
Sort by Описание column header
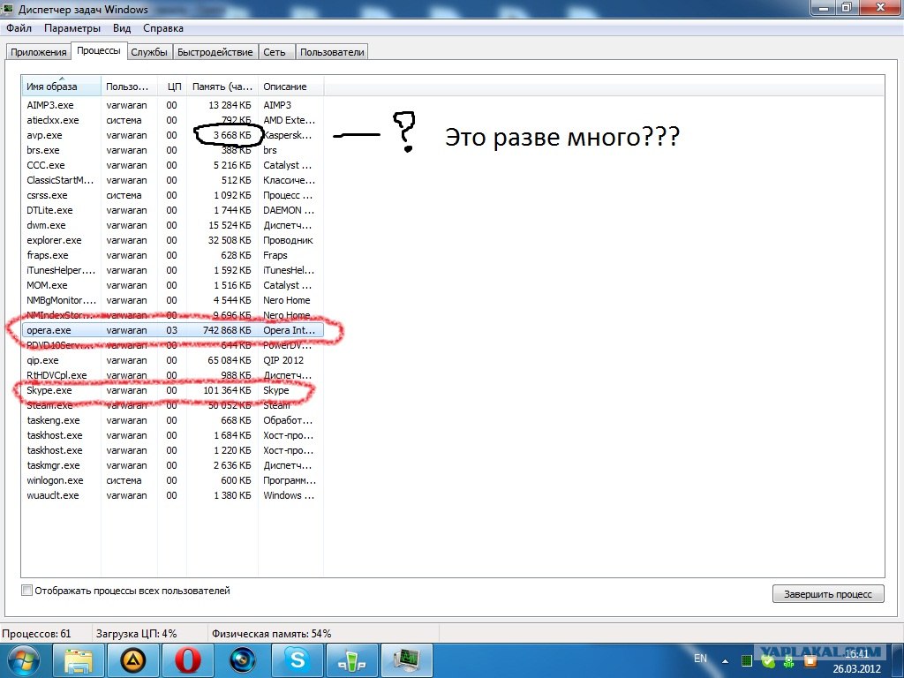tap(290, 87)
